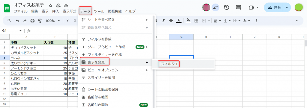Star the オフィスお菓子 document

tap(50, 5)
